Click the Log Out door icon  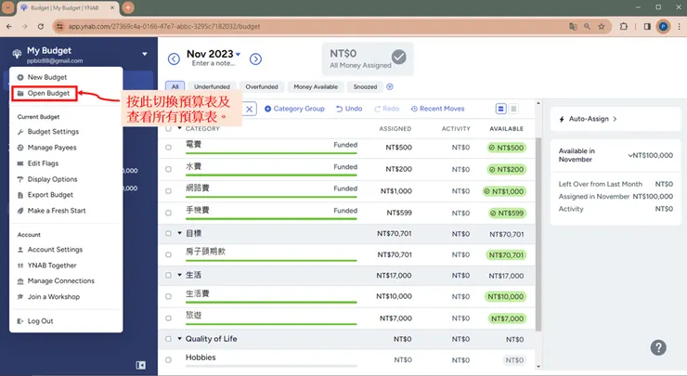pos(20,321)
